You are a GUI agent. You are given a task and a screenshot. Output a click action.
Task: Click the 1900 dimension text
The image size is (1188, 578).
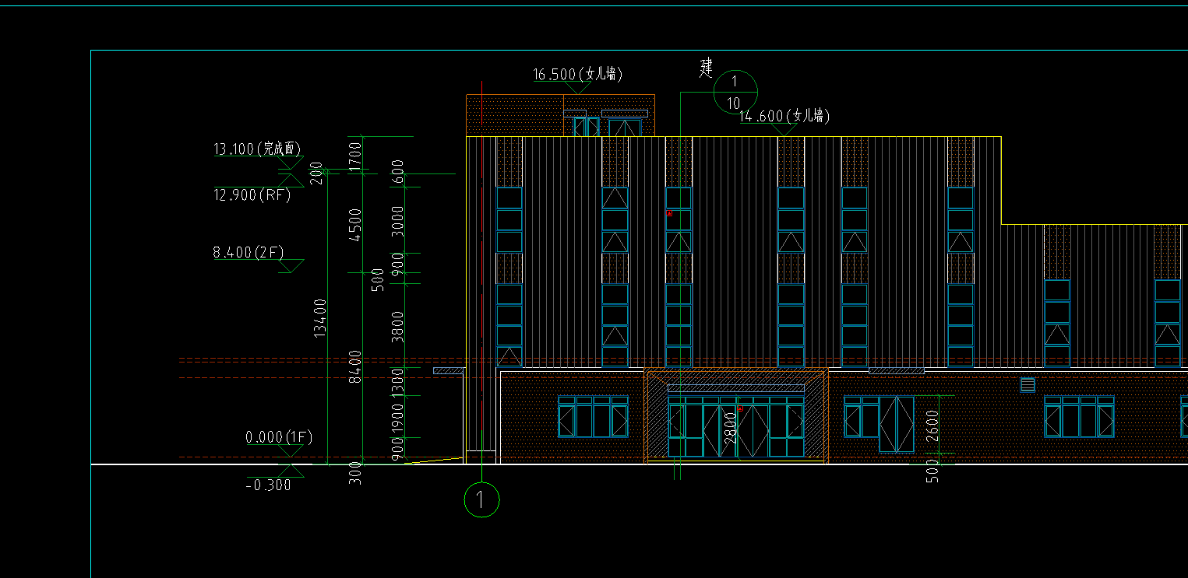(x=397, y=419)
